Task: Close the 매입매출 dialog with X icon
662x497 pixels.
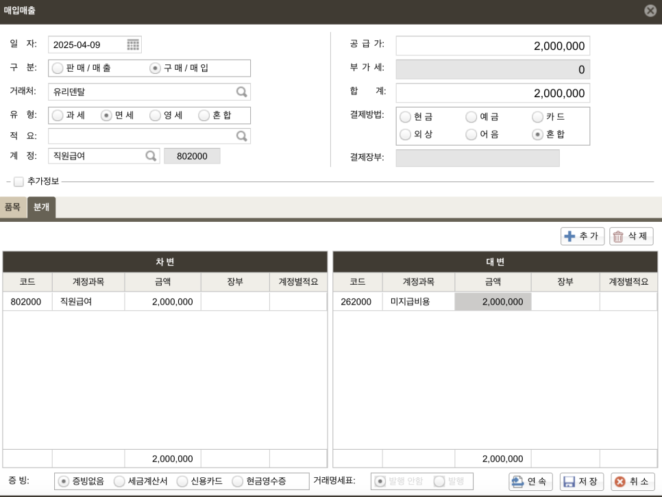Action: pyautogui.click(x=650, y=10)
